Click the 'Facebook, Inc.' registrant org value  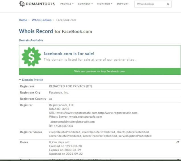click(59, 93)
